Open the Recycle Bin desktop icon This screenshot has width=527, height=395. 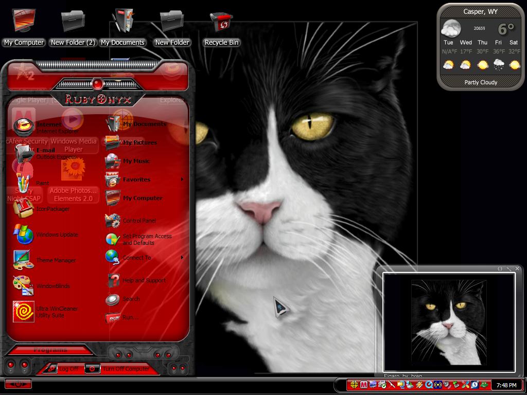221,29
